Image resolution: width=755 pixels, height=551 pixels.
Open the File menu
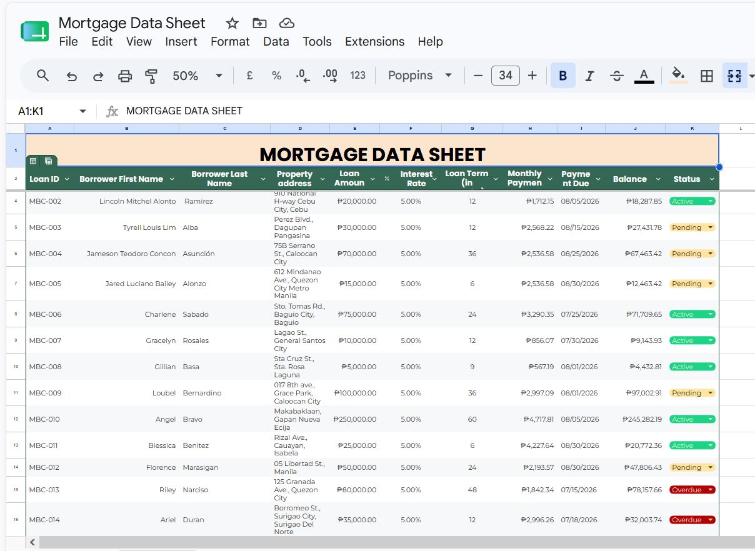(68, 42)
